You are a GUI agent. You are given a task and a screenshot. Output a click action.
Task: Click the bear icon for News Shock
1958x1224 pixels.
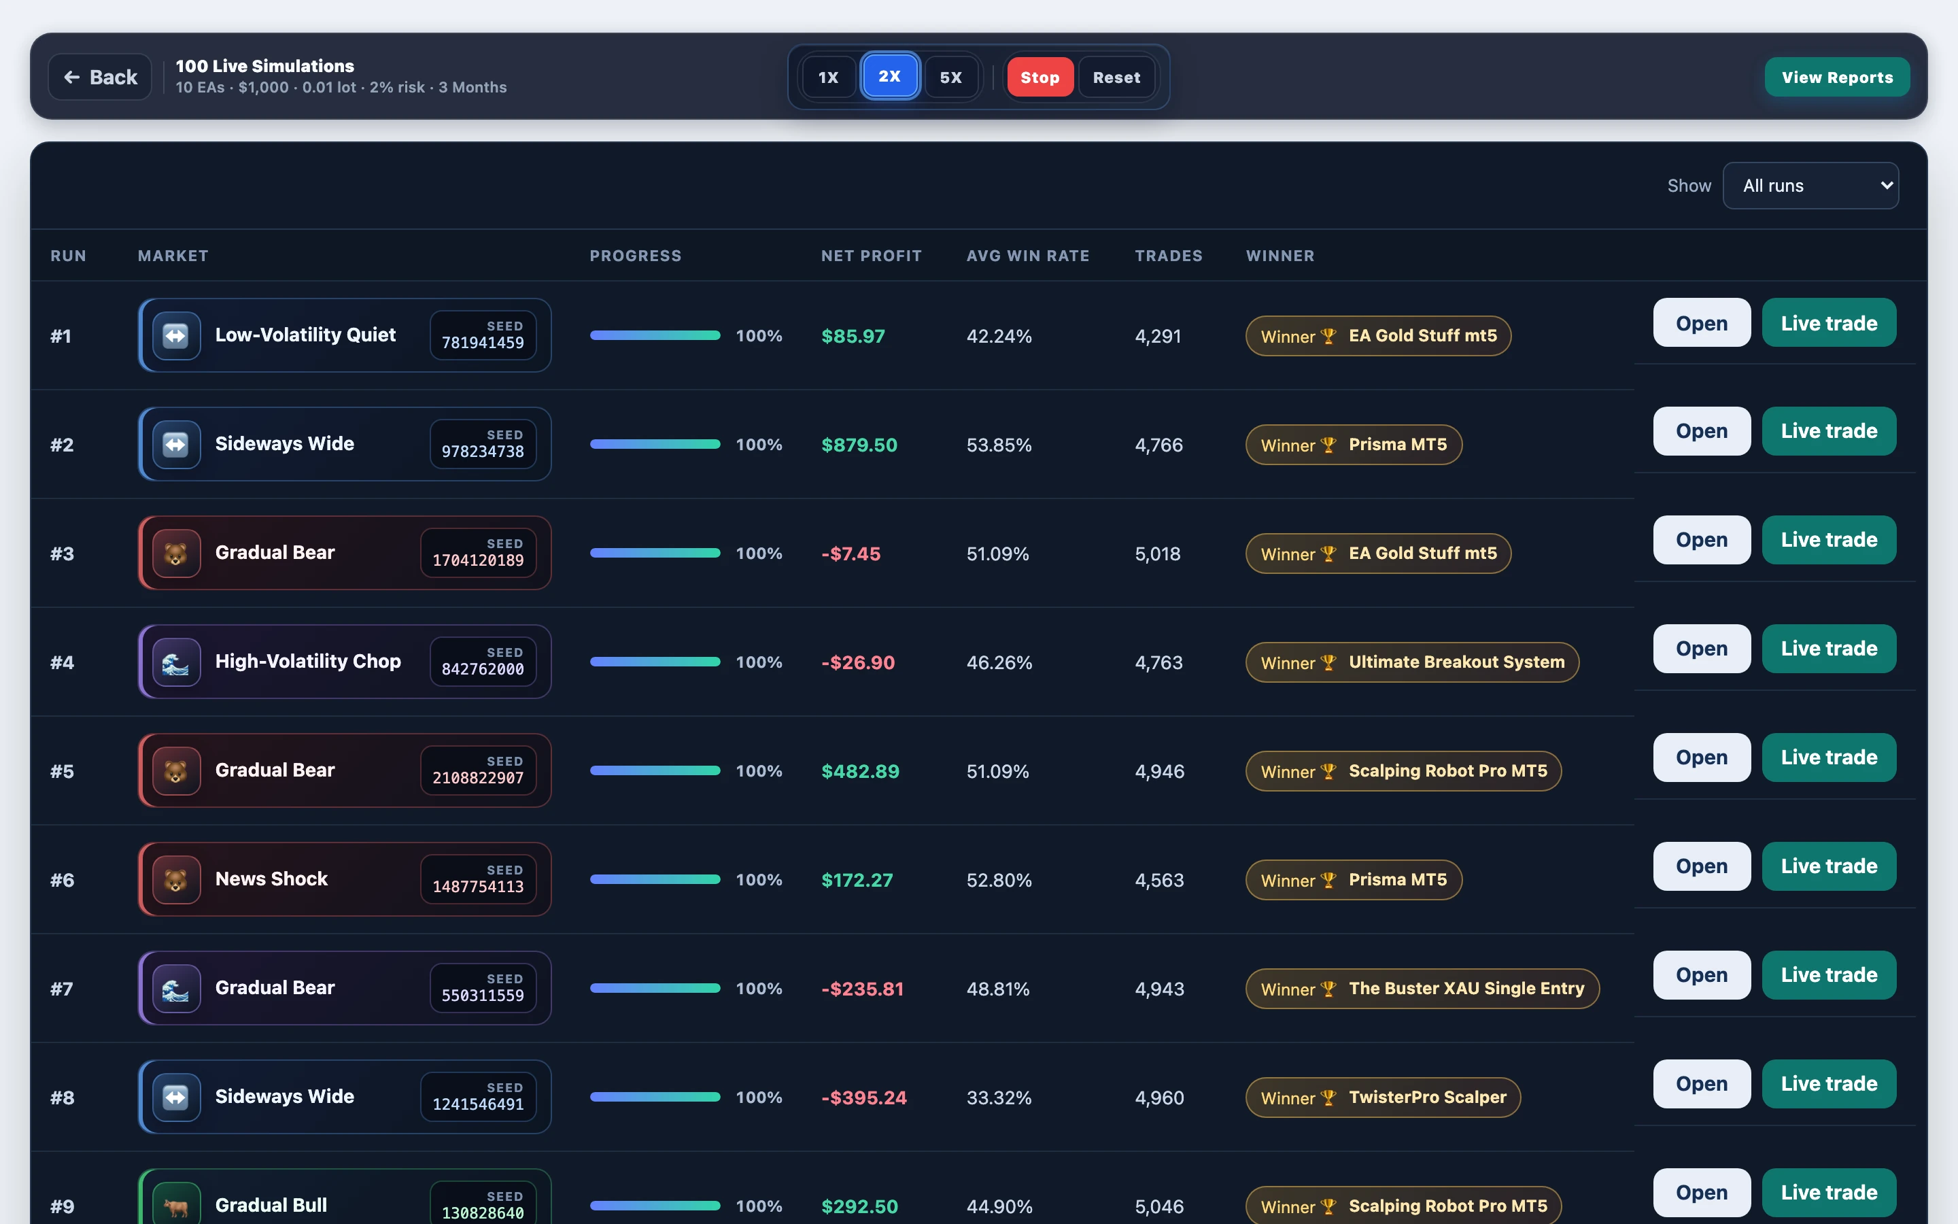click(x=175, y=879)
